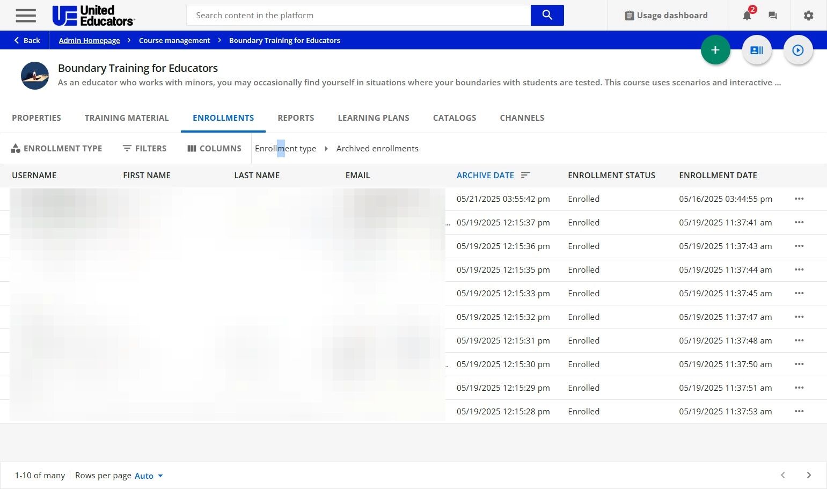This screenshot has width=827, height=489.
Task: Open the notifications bell
Action: point(747,16)
